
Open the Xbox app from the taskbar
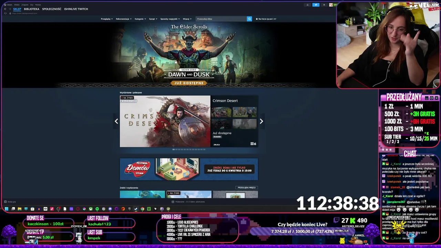pos(91,209)
